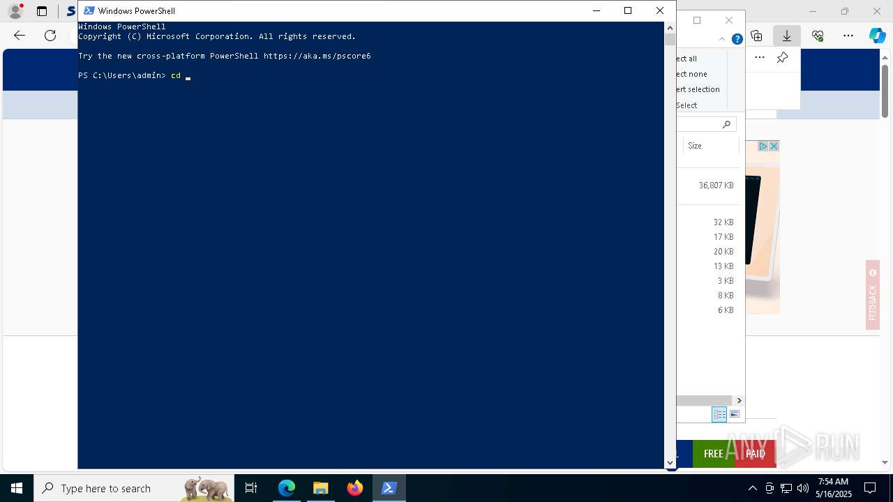Refresh the Edge browser page

[50, 36]
